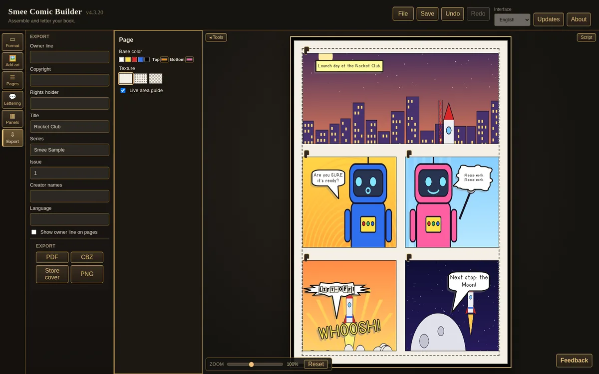Export the comic as CBZ
This screenshot has height=374, width=599.
[87, 257]
